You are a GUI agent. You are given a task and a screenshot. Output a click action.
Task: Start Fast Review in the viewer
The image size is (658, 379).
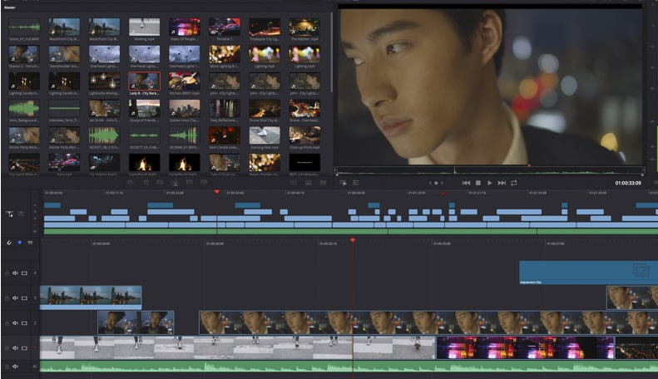(343, 183)
